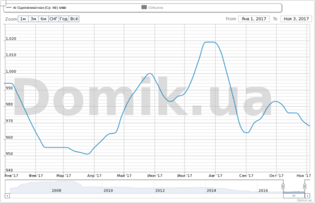Click the 2010 area in navigator
The image size is (315, 203).
click(x=108, y=190)
